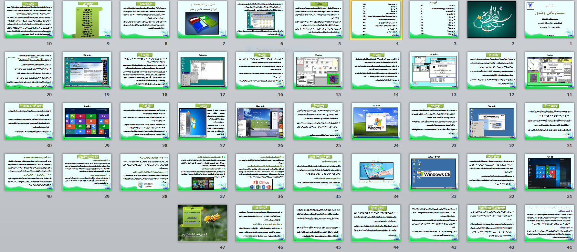This screenshot has width=577, height=252.
Task: Open slide 22 showing Windows 2000 desktop
Action: tap(491, 121)
